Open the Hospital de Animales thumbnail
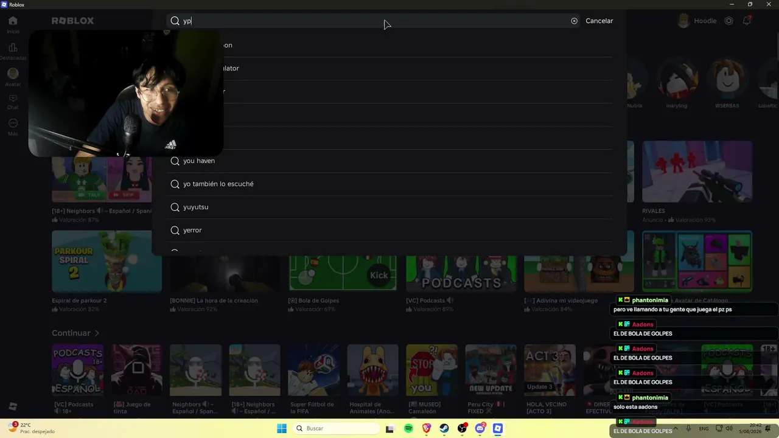This screenshot has width=779, height=438. point(372,370)
